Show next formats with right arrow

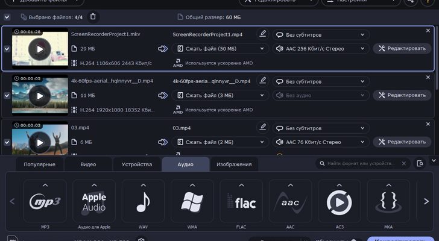[426, 201]
